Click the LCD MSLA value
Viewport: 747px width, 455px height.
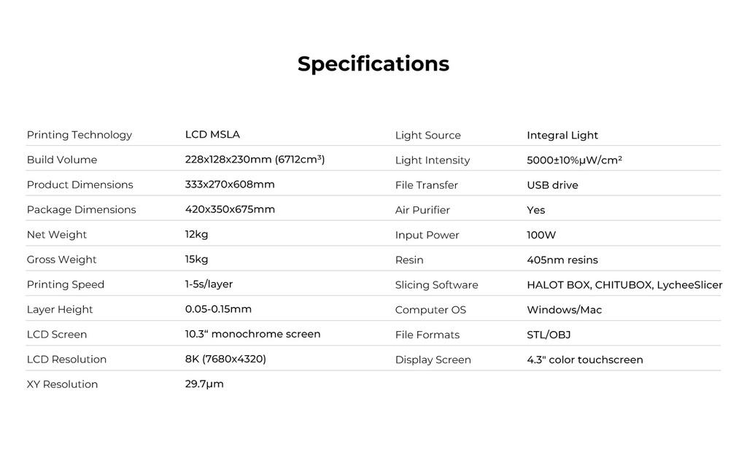point(212,135)
